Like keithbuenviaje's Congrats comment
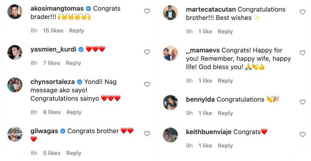This screenshot has height=161, width=311. coord(302,135)
